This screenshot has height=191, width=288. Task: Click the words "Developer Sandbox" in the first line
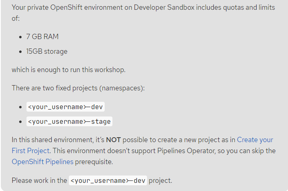tap(164, 7)
